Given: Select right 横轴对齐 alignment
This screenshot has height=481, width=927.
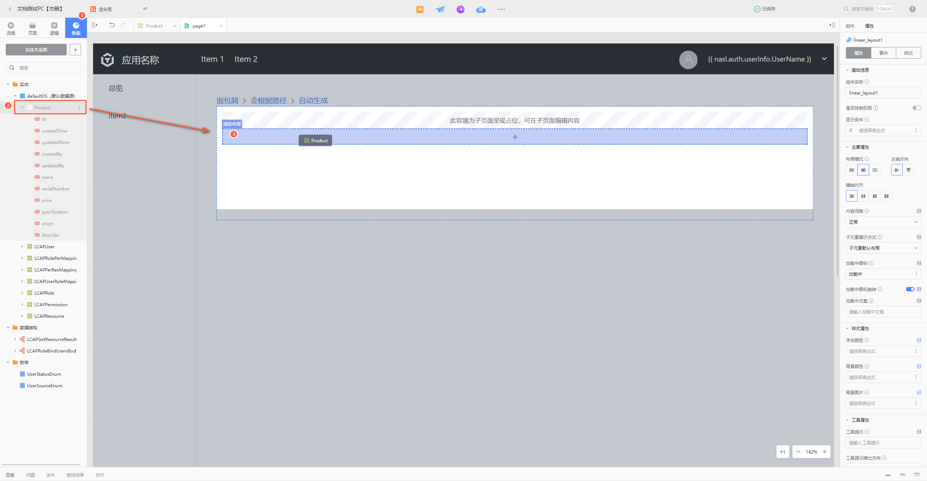Looking at the screenshot, I should tap(875, 196).
